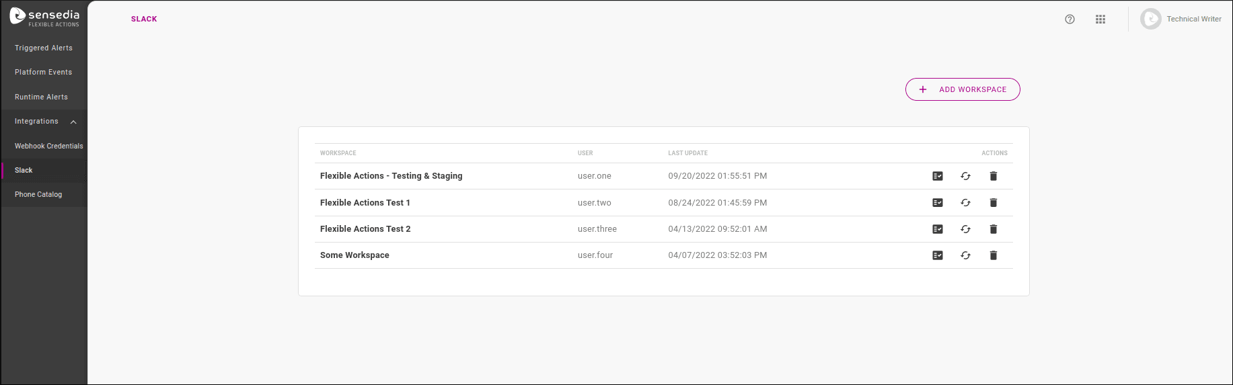
Task: Click the Add Workspace button
Action: 963,89
